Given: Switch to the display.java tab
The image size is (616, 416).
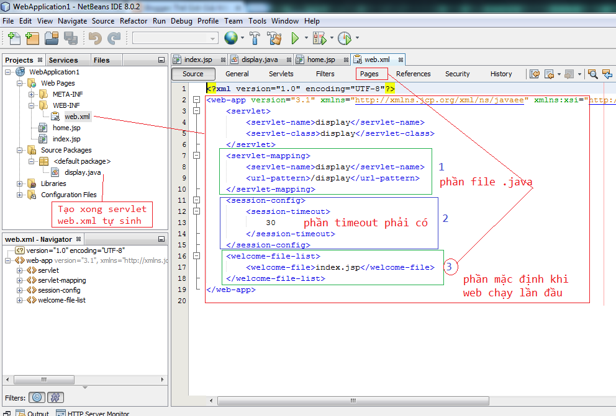Looking at the screenshot, I should pyautogui.click(x=259, y=60).
